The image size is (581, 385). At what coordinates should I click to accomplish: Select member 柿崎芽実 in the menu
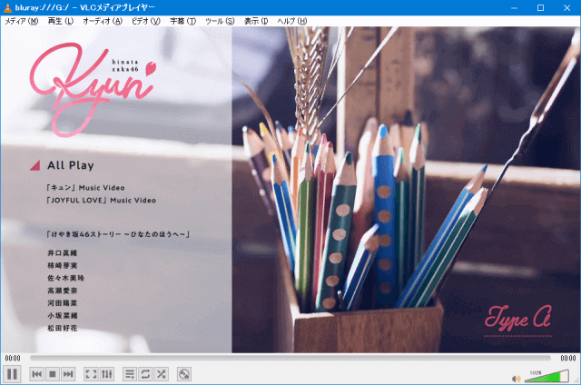63,266
